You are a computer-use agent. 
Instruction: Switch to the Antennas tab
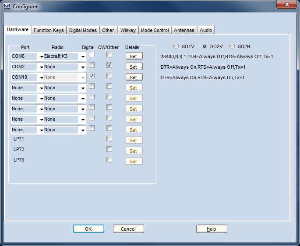(184, 30)
